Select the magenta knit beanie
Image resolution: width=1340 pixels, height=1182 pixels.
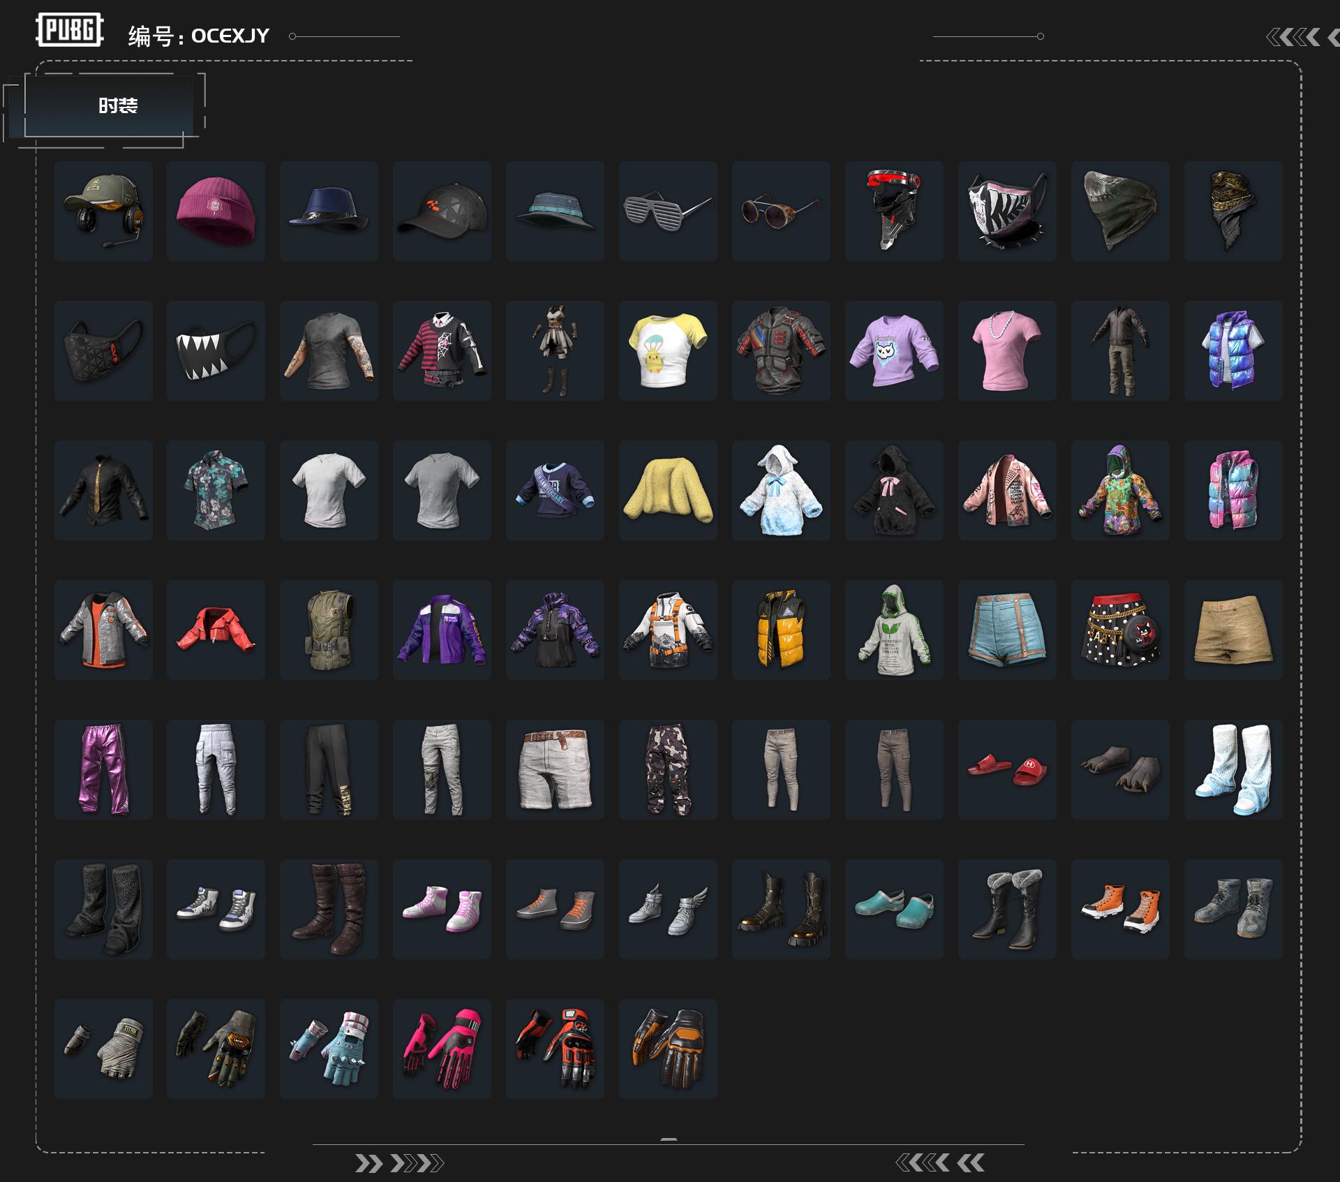216,212
